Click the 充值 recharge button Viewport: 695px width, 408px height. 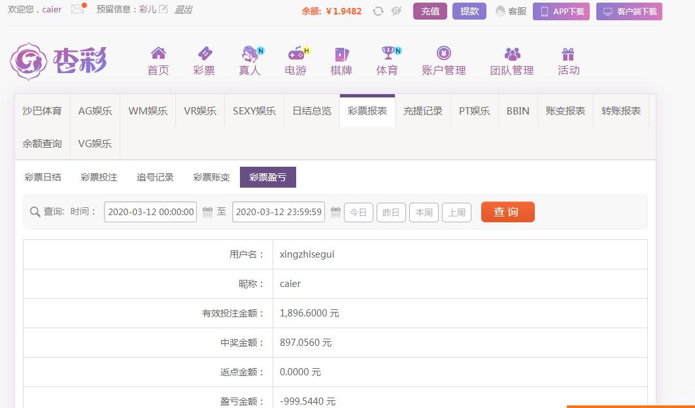[x=430, y=11]
